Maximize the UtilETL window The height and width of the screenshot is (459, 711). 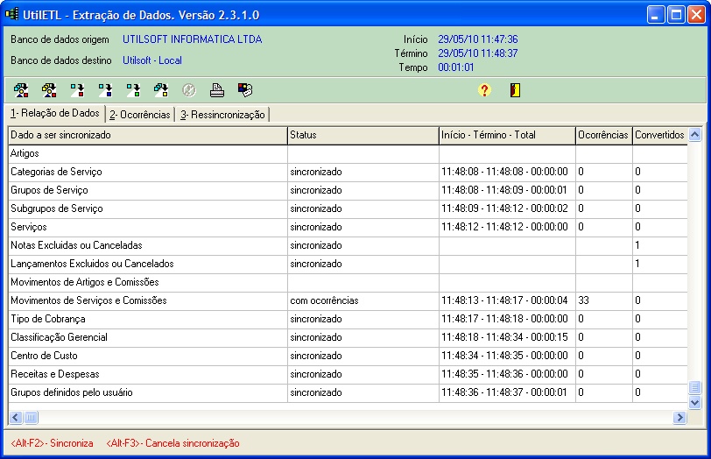pos(676,15)
